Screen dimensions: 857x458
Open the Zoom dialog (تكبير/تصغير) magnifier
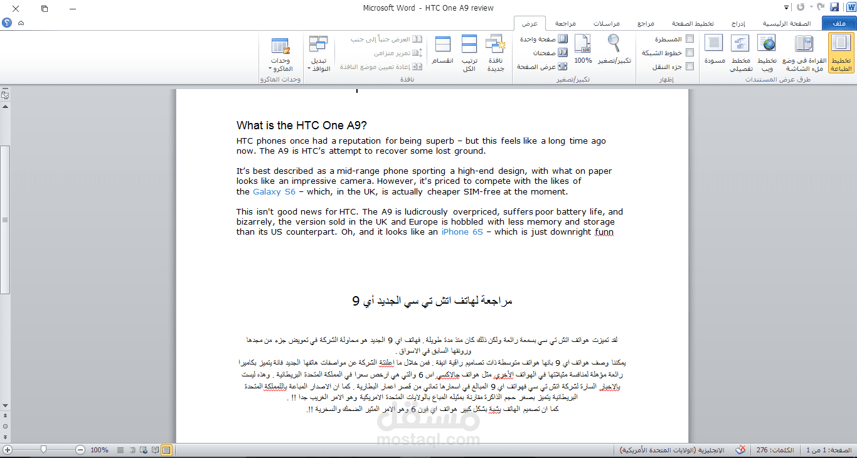tap(614, 50)
